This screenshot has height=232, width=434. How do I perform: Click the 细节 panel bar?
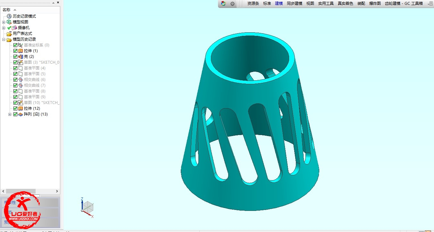[x=30, y=212]
